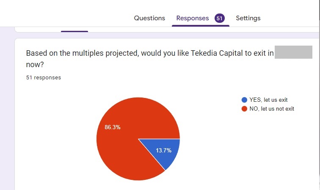The height and width of the screenshot is (190, 320).
Task: Select the 'YES, let us exit' legend label
Action: pos(268,100)
